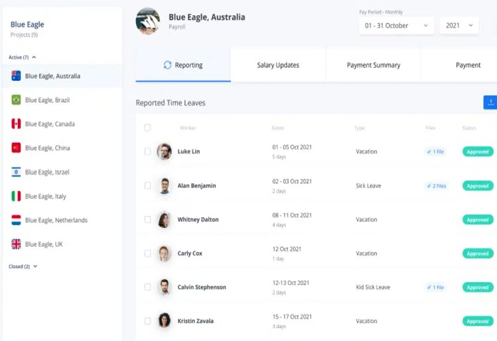Click the blue upload icon button

490,102
